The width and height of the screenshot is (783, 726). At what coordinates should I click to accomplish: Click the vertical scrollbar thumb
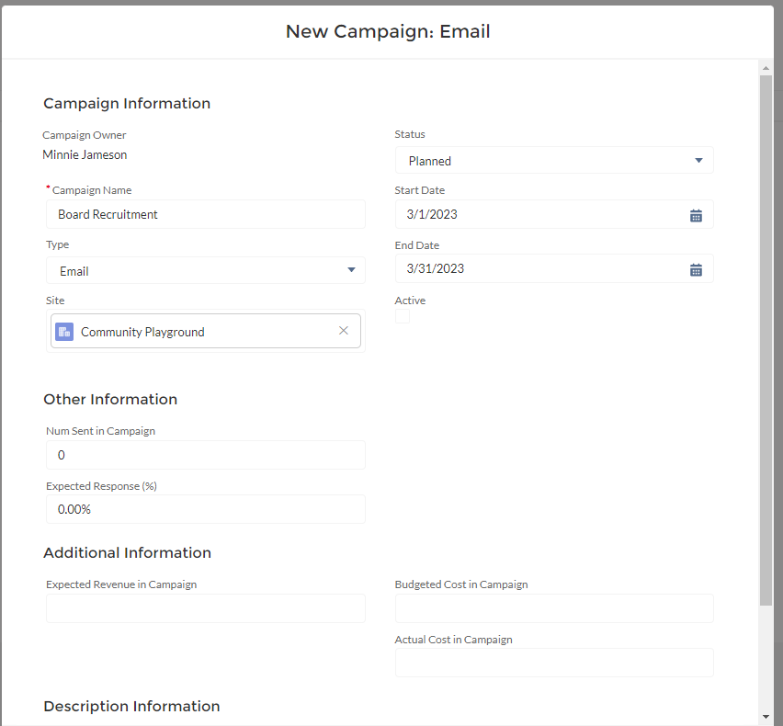tap(766, 340)
